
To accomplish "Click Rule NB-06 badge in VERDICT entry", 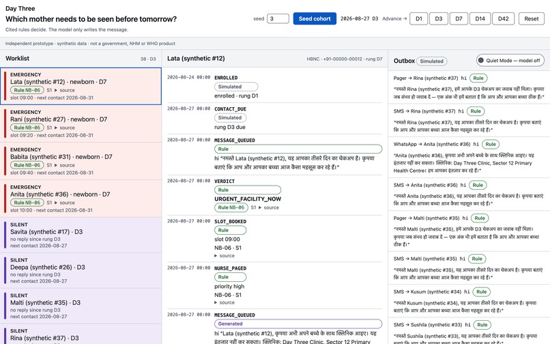I will click(231, 207).
